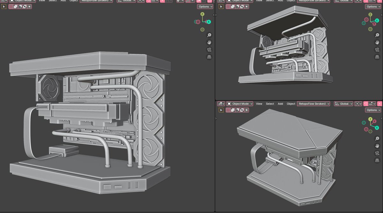
Task: Open Global orientation dropdown in bottom-right viewport
Action: (x=343, y=104)
